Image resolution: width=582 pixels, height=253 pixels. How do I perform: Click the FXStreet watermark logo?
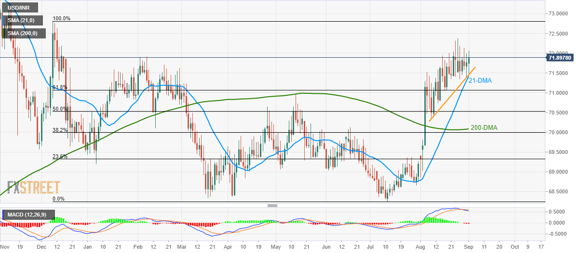click(34, 187)
